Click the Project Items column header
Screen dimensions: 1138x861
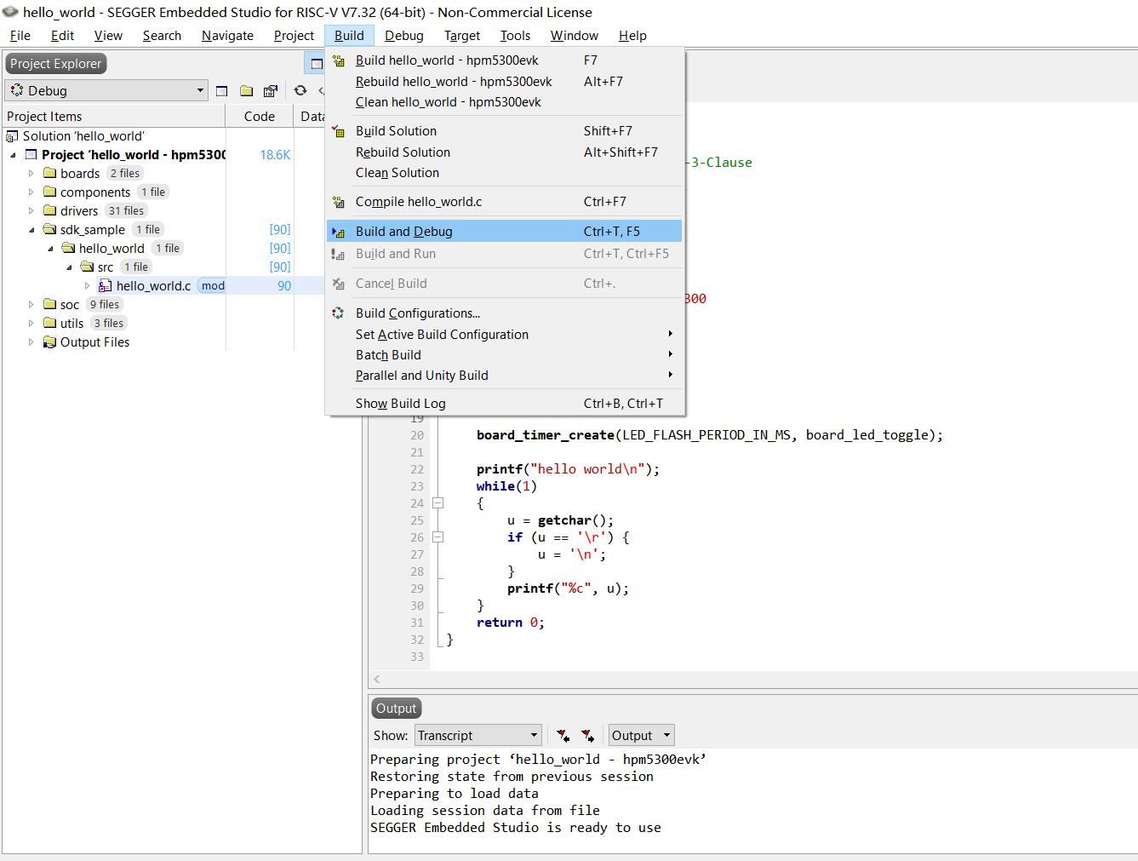point(113,117)
